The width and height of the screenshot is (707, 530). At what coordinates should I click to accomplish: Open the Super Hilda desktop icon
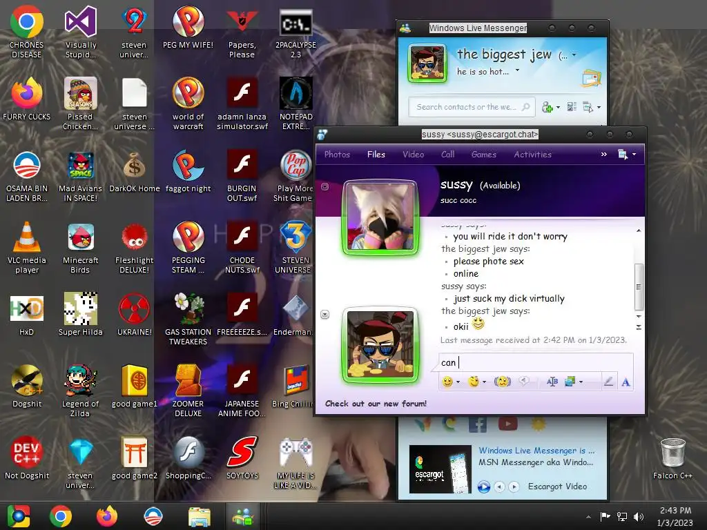click(x=80, y=314)
